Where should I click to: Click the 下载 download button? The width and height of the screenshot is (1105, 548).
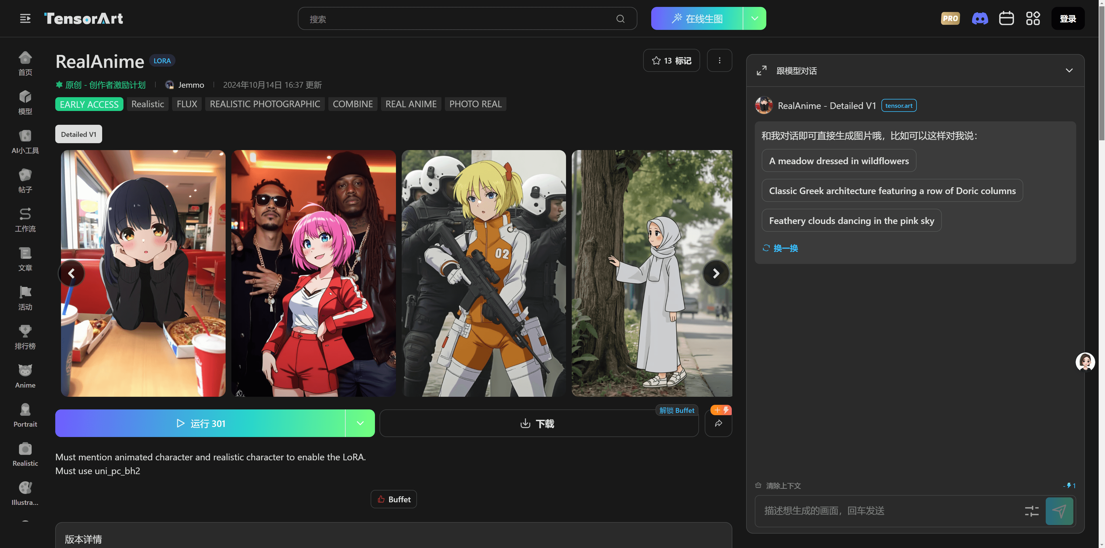pos(539,423)
